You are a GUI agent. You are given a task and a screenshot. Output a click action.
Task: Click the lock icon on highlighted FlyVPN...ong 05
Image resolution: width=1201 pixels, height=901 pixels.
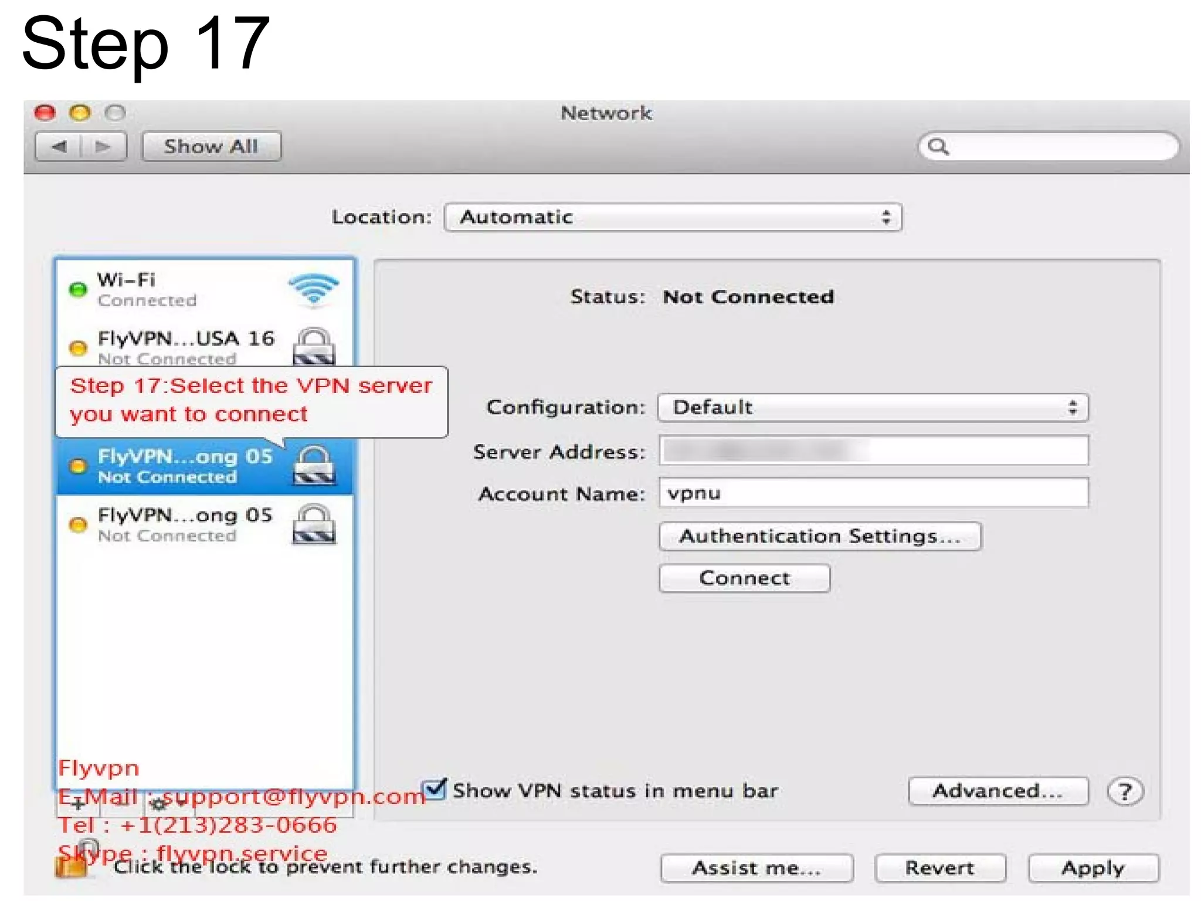314,465
